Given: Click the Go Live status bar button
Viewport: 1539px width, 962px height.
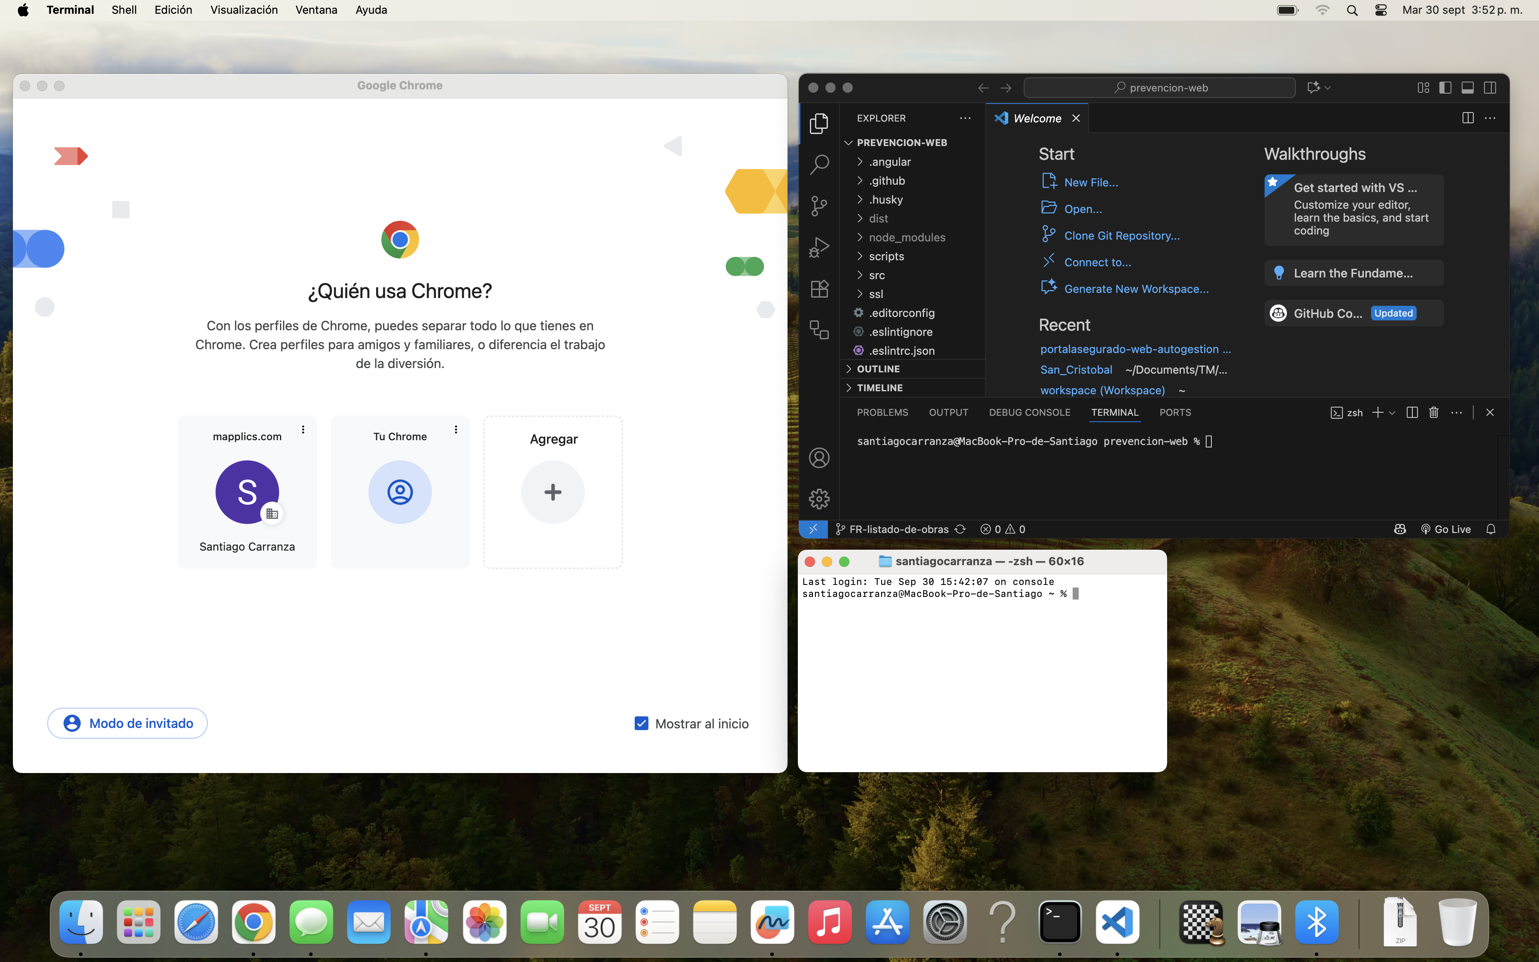Looking at the screenshot, I should (x=1445, y=530).
